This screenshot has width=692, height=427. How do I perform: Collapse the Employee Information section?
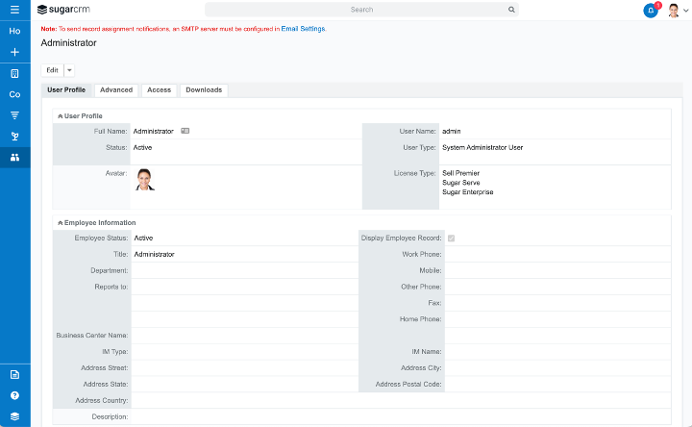coord(61,222)
